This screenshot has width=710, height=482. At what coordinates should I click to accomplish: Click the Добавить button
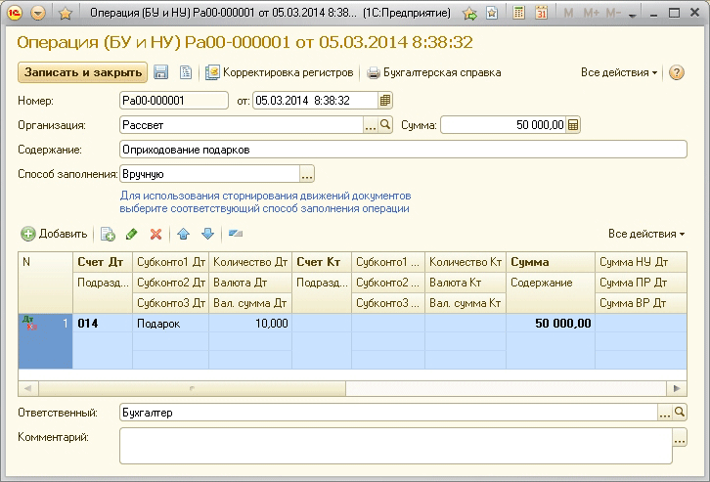point(54,234)
